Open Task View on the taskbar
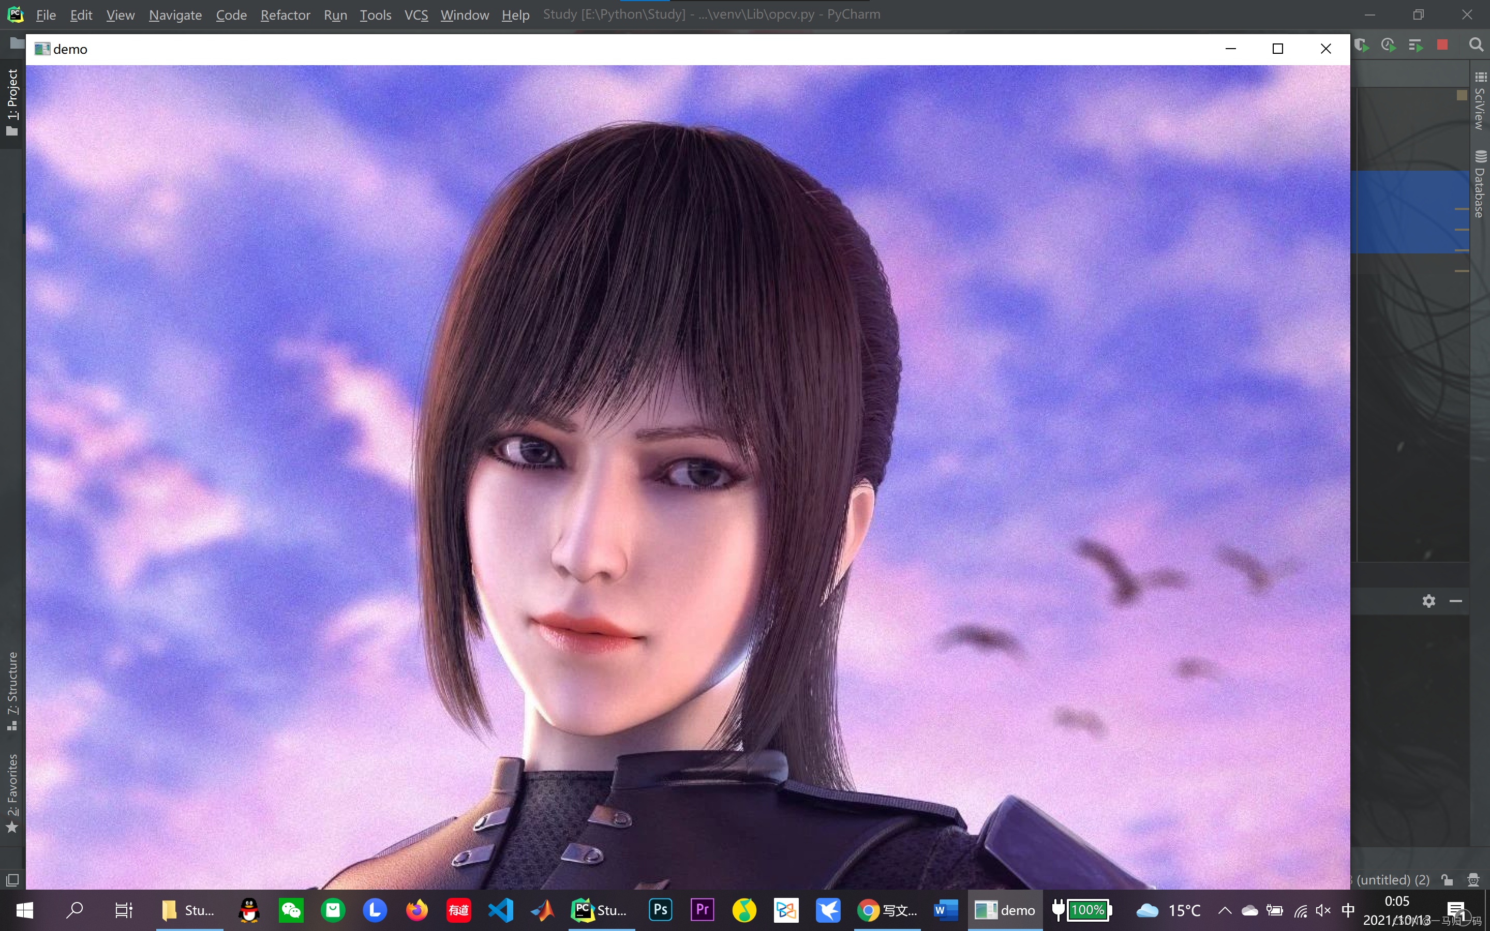 coord(124,910)
